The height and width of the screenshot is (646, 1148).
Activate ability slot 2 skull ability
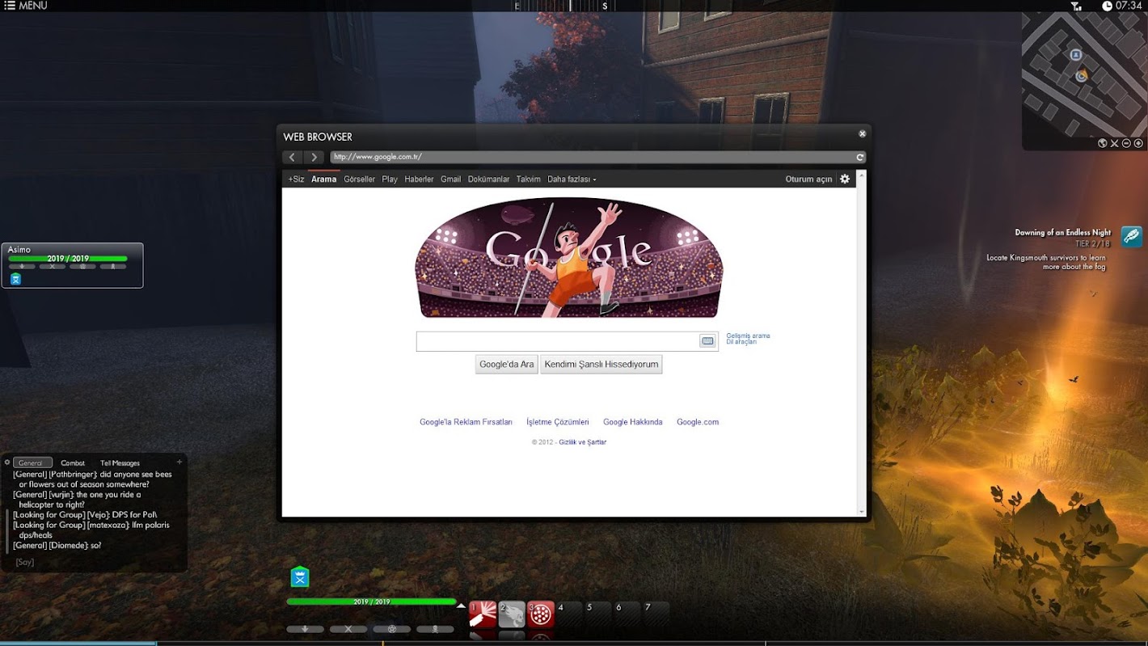512,614
